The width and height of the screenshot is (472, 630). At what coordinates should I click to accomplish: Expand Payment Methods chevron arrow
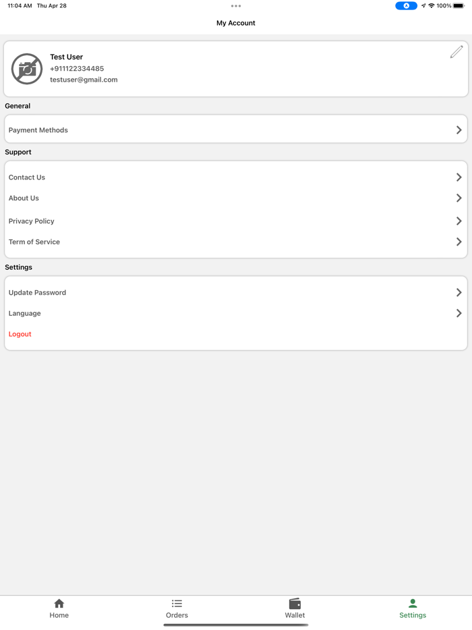(x=459, y=130)
